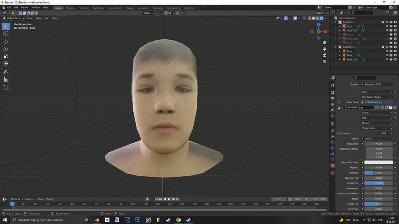
Task: Open the Render menu
Action: [25, 8]
